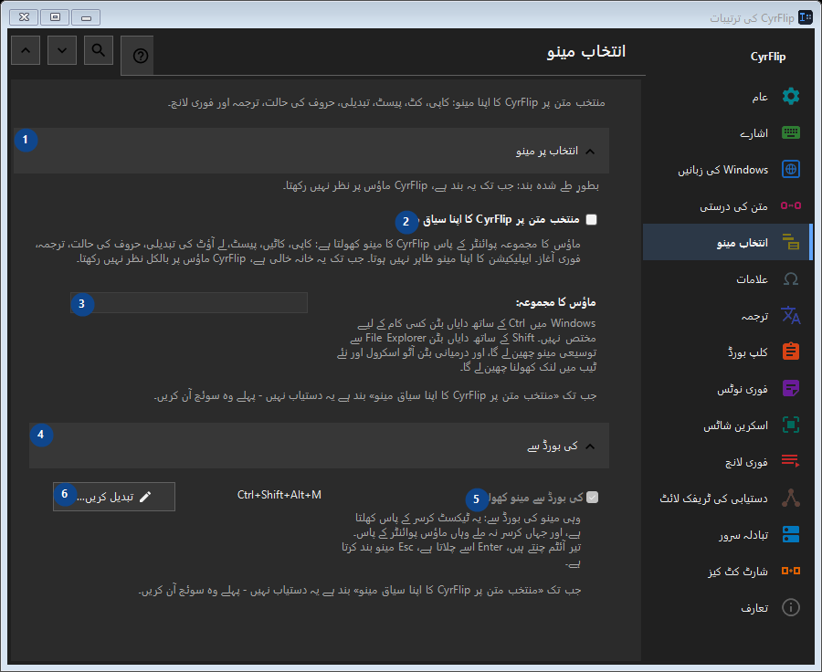Click the red list icon for فوری لانچ
Image resolution: width=822 pixels, height=672 pixels.
[x=791, y=461]
